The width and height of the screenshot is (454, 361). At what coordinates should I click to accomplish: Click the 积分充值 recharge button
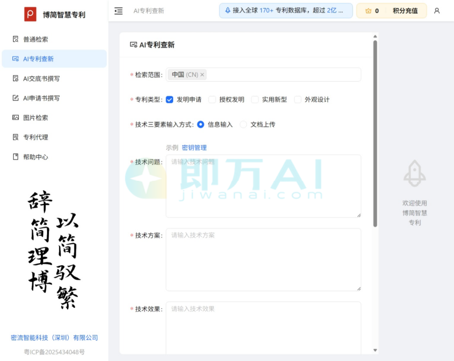click(405, 11)
